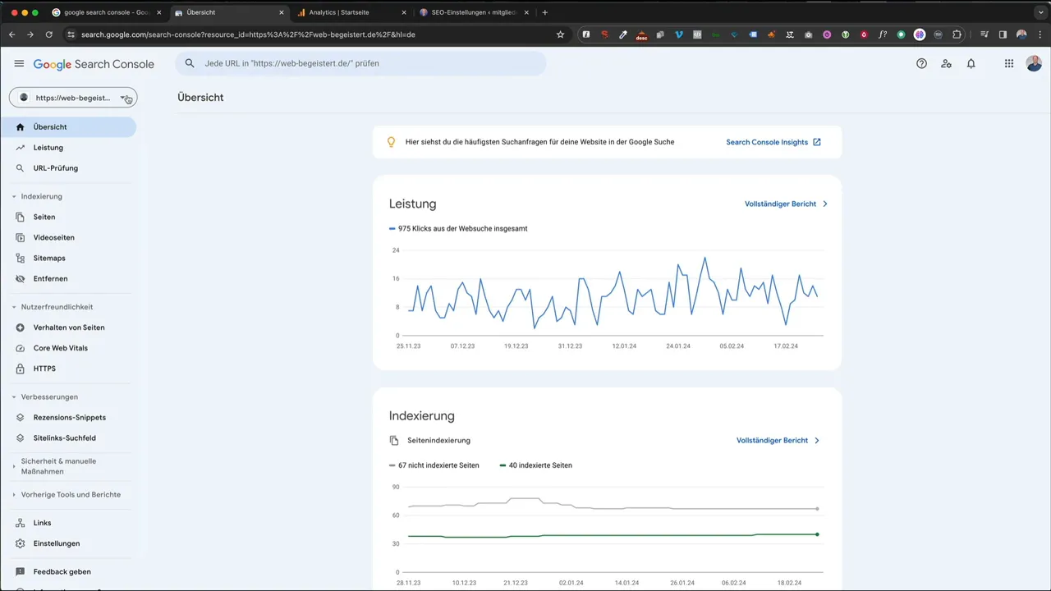The width and height of the screenshot is (1051, 591).
Task: Open Core Web Vitals report
Action: click(60, 348)
